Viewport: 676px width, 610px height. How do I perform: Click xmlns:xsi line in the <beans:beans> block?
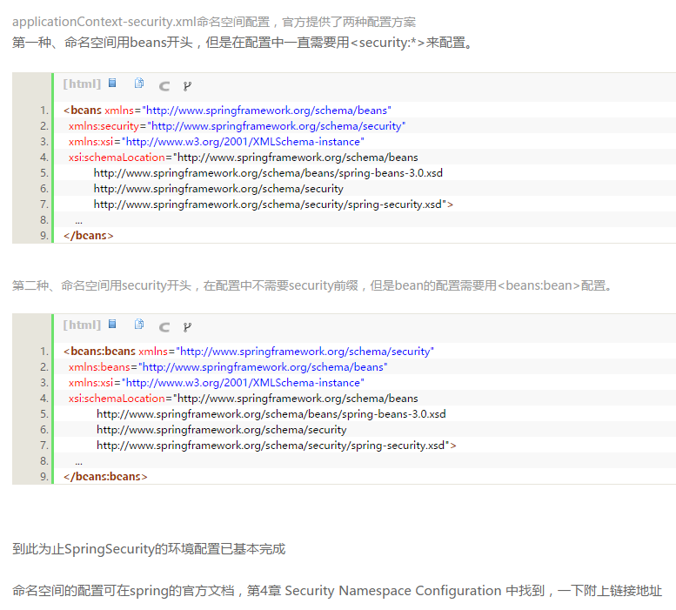click(x=216, y=382)
